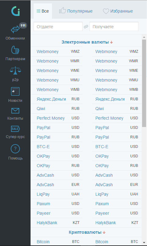Viewport: 147px width, 246px height.
Task: Select the Все tab
Action: pyautogui.click(x=43, y=11)
